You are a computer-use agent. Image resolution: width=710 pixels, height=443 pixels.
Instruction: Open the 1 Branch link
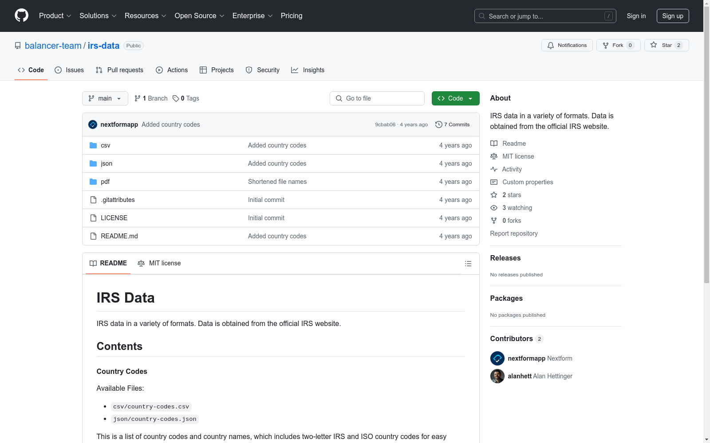pyautogui.click(x=151, y=98)
